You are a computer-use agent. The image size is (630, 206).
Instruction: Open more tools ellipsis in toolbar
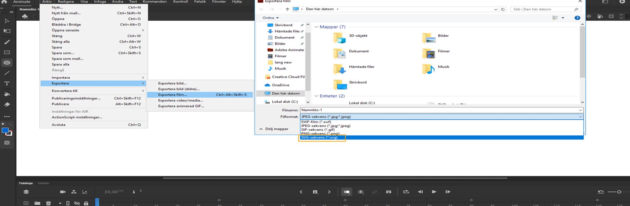[x=7, y=116]
